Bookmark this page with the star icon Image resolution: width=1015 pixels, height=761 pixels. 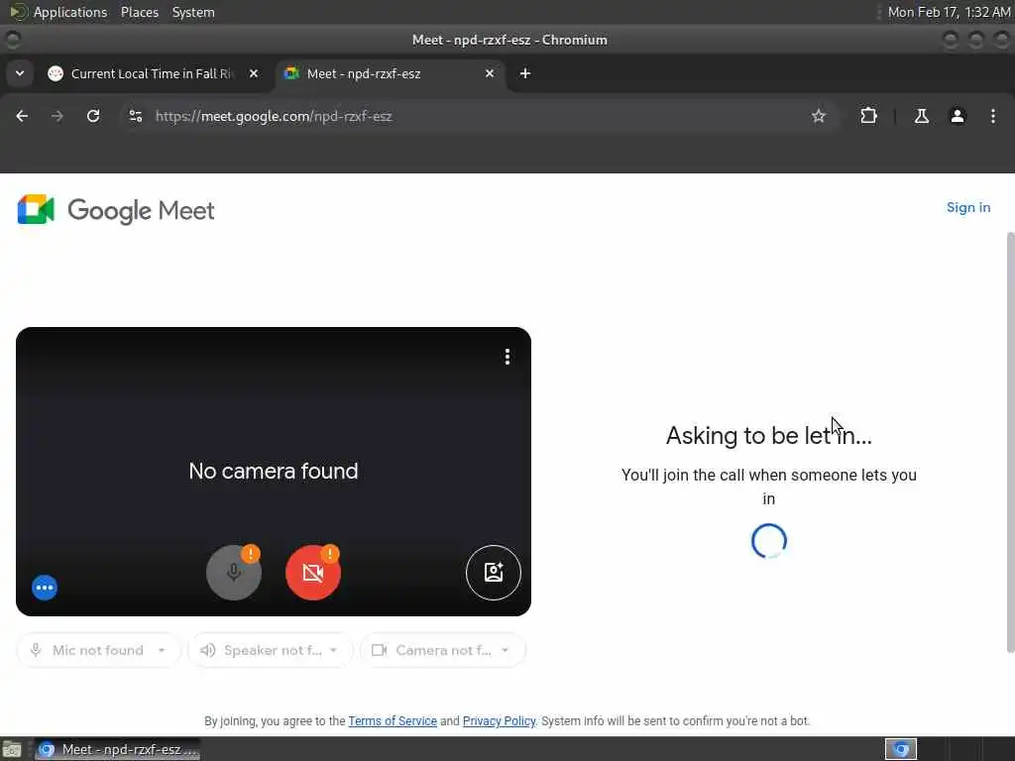tap(818, 116)
